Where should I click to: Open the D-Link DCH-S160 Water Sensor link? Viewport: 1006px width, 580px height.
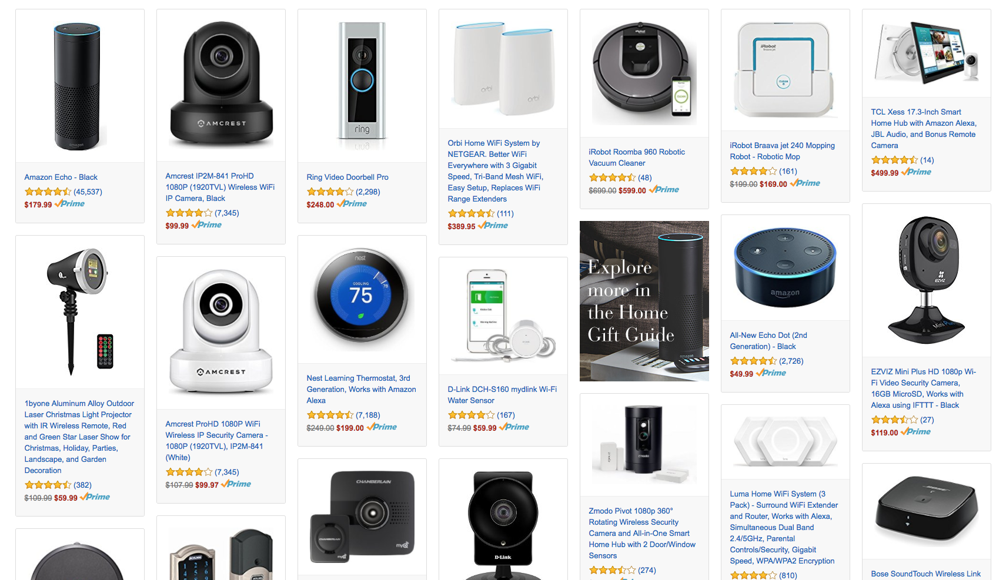pyautogui.click(x=502, y=395)
